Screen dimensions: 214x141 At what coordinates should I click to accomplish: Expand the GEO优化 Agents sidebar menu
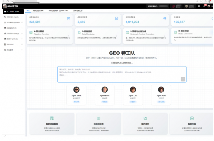[x=13, y=17]
